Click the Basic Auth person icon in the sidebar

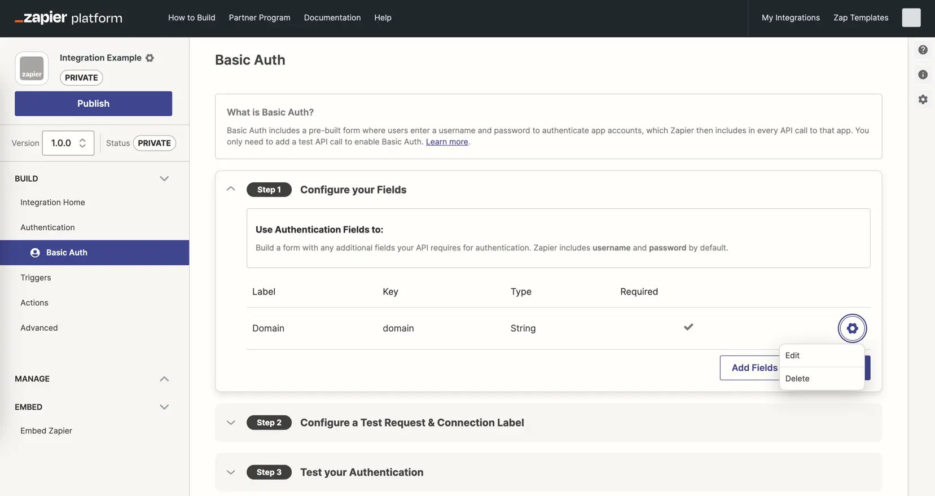(x=35, y=253)
